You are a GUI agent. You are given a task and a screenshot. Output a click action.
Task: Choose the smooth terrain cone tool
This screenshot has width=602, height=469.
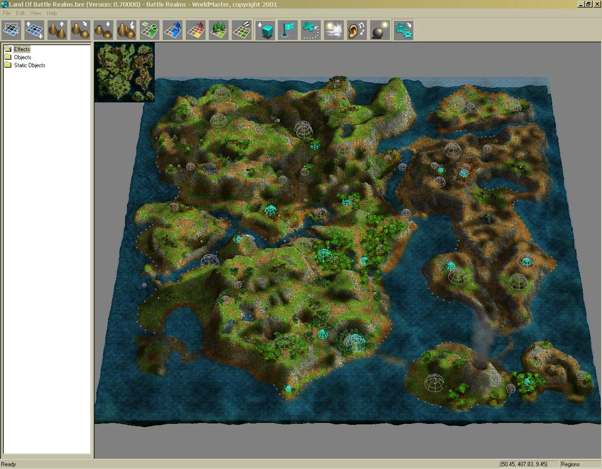point(81,30)
